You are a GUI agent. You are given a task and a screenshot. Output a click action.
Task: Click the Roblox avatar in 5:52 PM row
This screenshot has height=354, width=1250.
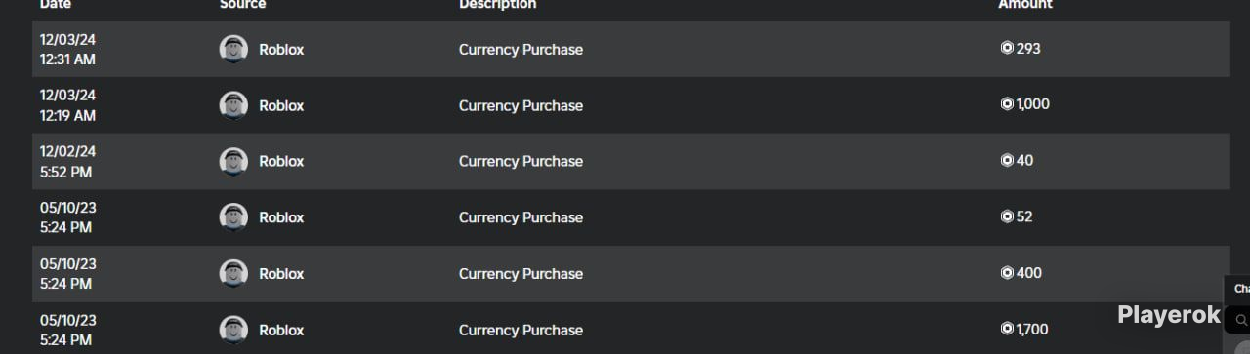tap(233, 162)
